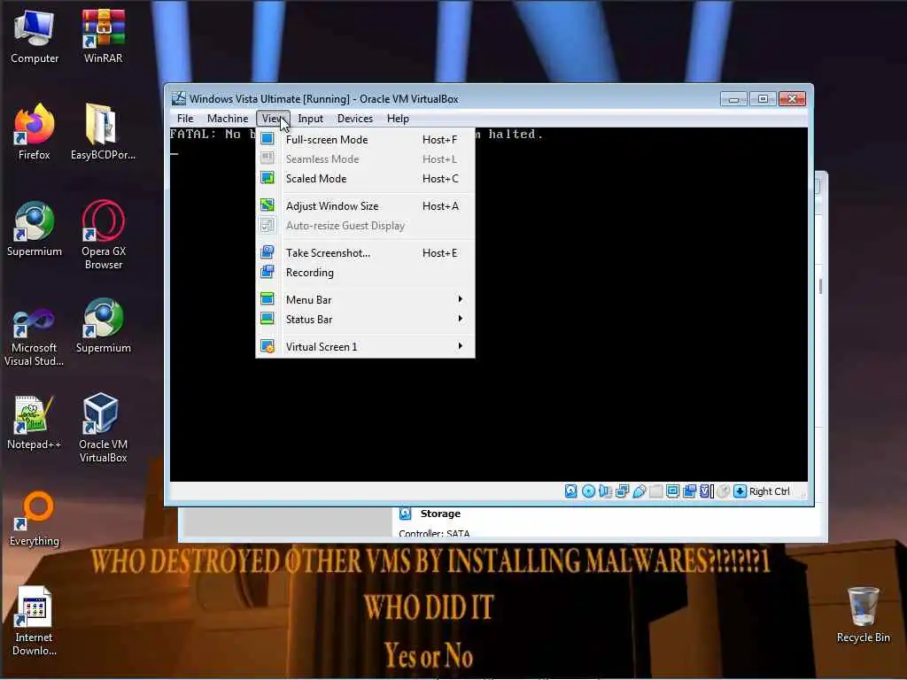Close the open View menu
The width and height of the screenshot is (907, 680).
point(273,119)
